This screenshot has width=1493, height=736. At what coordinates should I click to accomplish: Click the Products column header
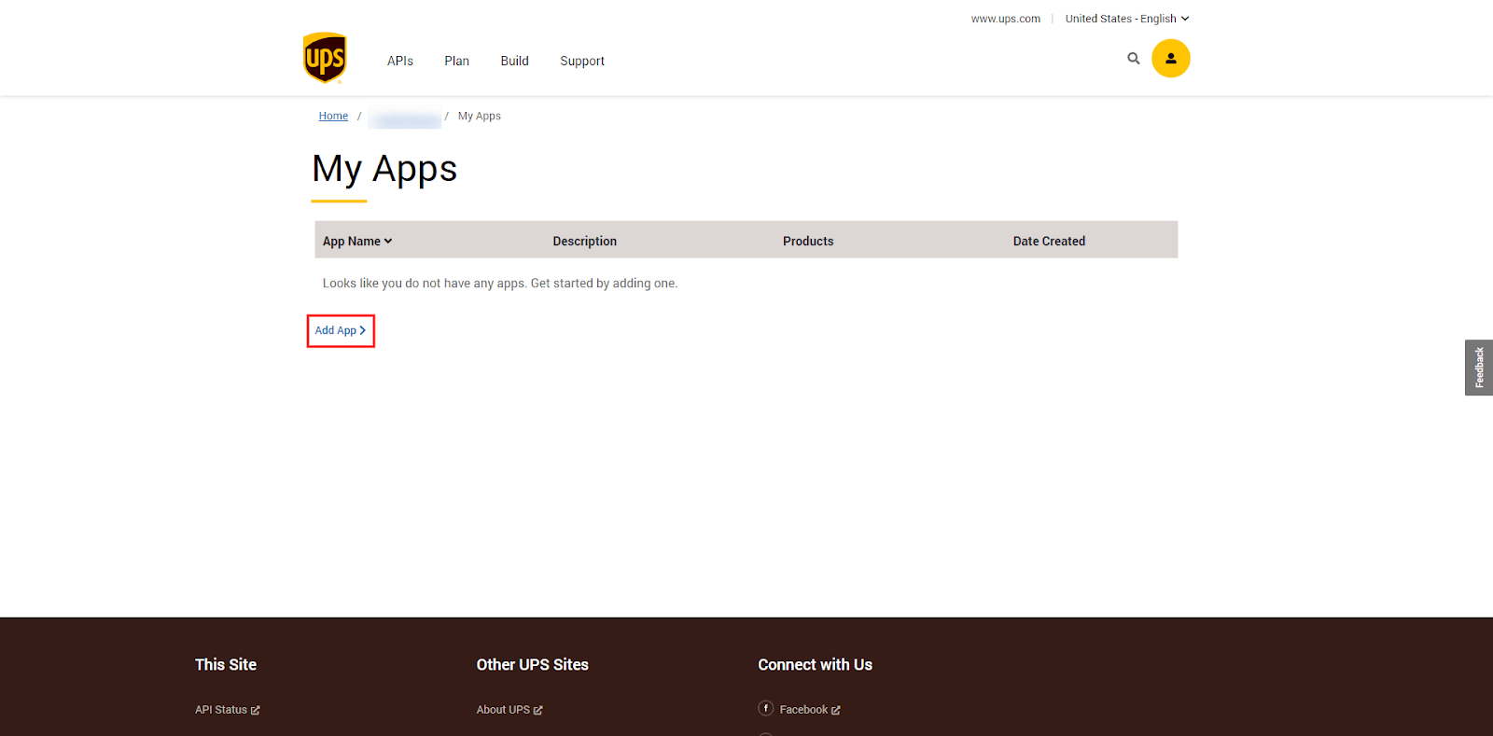click(808, 241)
